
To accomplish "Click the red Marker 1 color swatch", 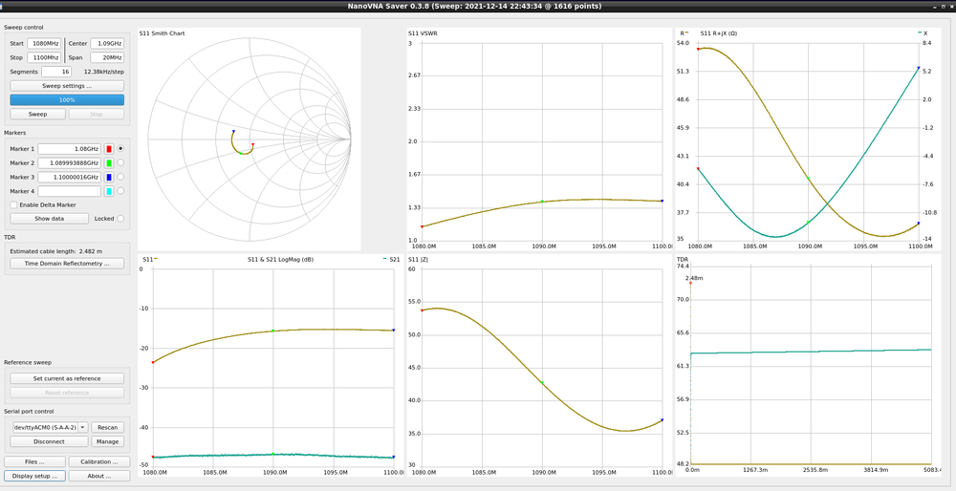I will point(109,149).
